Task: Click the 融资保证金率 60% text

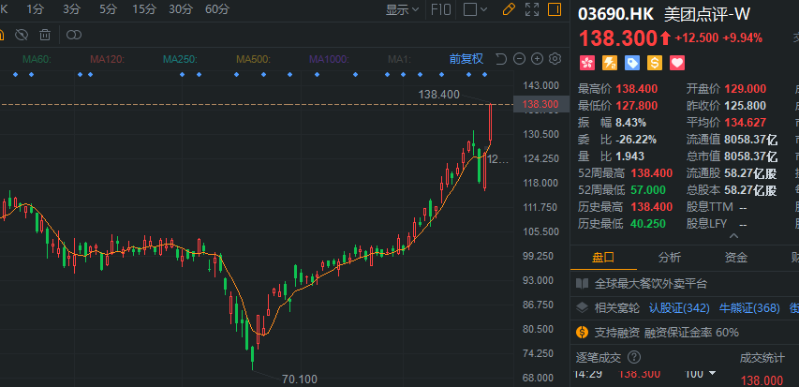Action: click(691, 333)
